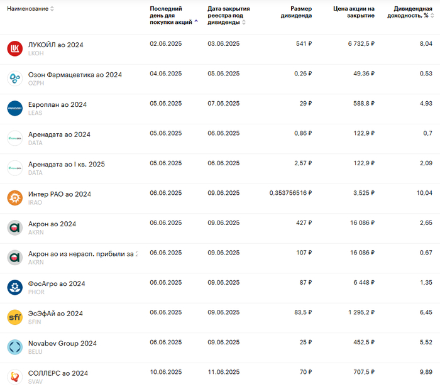Click the first Акрон ао 2024 logo
This screenshot has width=440, height=389.
pyautogui.click(x=14, y=227)
